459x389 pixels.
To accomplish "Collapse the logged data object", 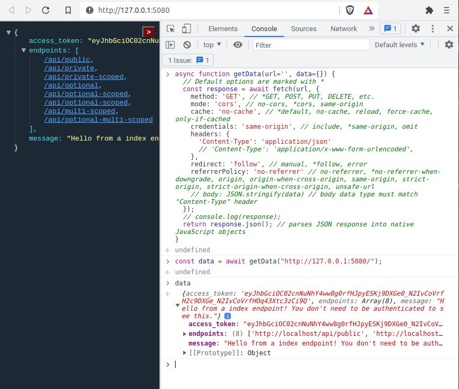I will (x=177, y=305).
